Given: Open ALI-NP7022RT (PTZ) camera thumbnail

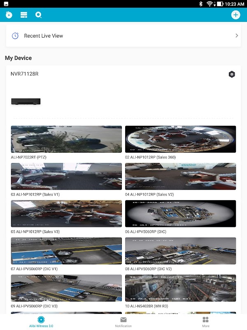Looking at the screenshot, I should click(66, 139).
